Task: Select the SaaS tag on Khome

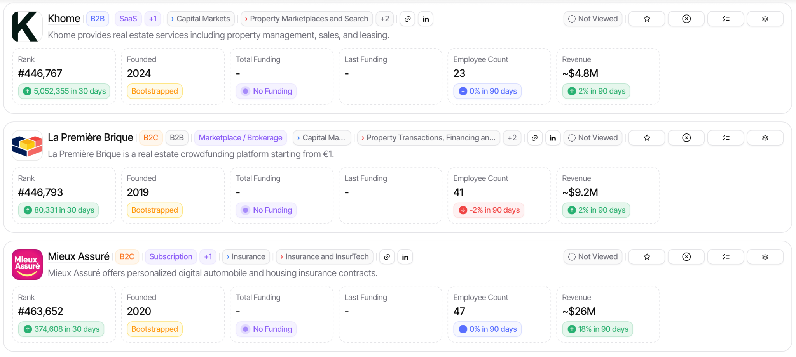Action: click(x=128, y=19)
